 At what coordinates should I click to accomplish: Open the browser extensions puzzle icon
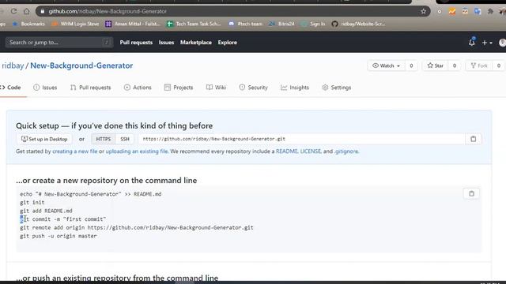(x=490, y=11)
